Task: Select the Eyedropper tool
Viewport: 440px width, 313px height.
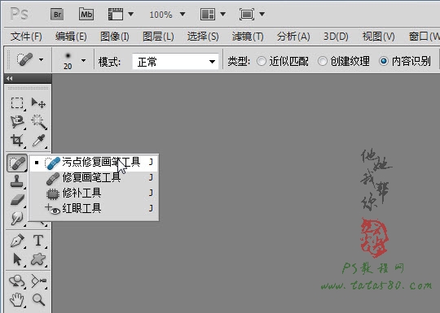Action: [x=39, y=141]
